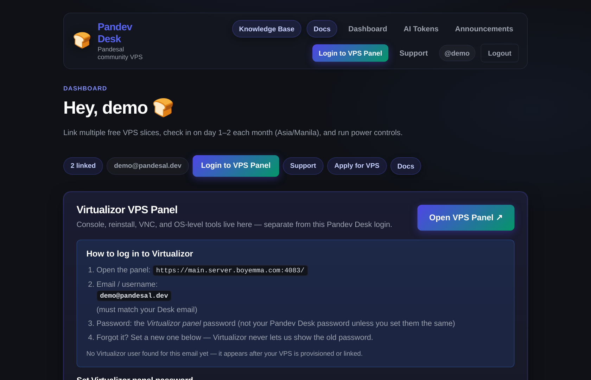Select the demo@pandesal.dev username code text
Screen dimensions: 591x380
click(x=134, y=296)
